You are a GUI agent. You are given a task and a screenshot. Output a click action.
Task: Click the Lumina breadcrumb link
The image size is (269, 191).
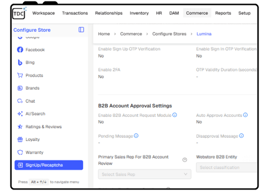[204, 34]
